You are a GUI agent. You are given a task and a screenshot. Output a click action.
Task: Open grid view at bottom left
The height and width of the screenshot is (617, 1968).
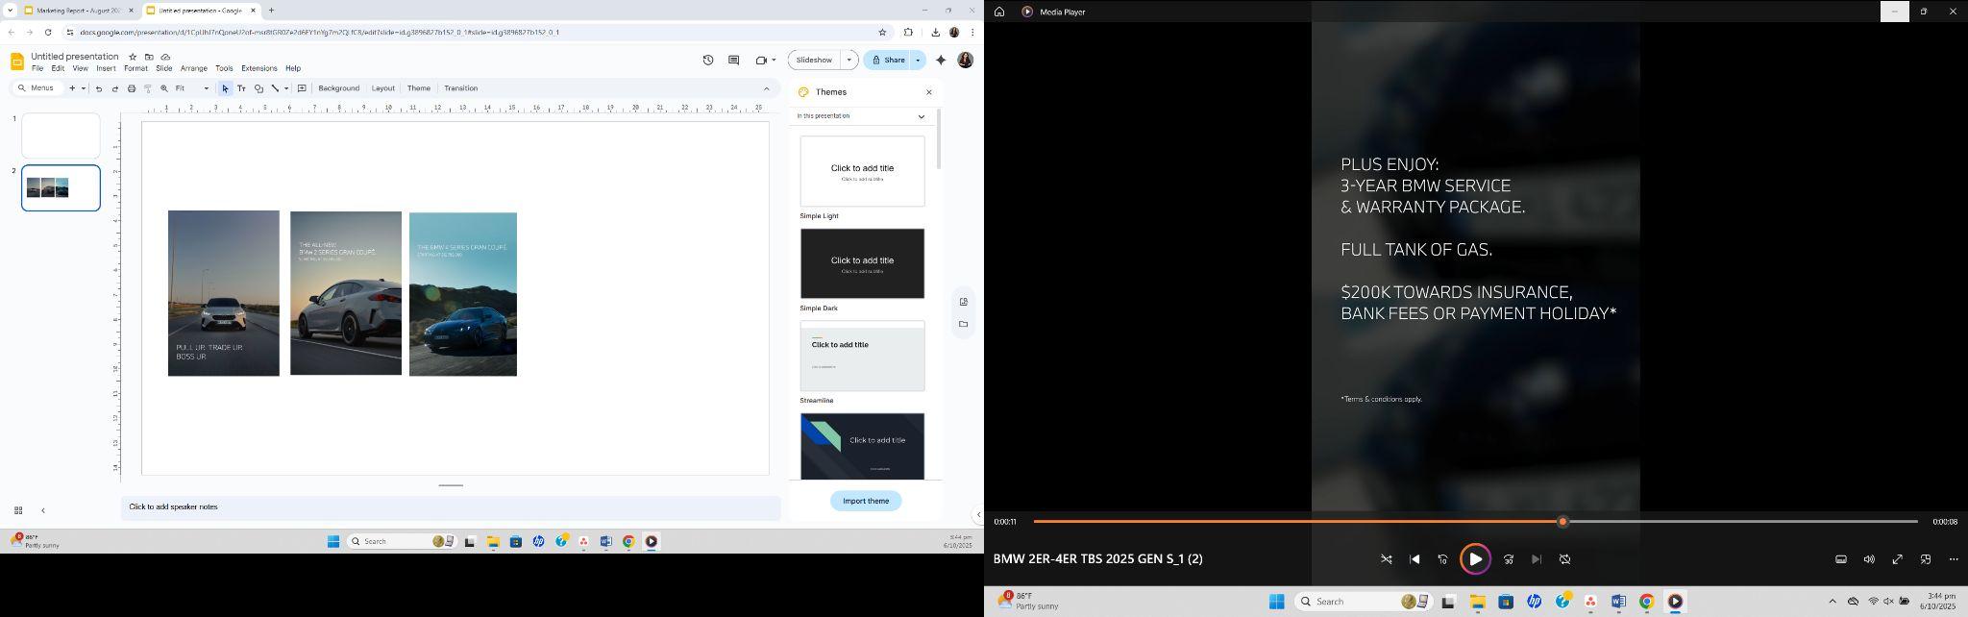pos(18,510)
